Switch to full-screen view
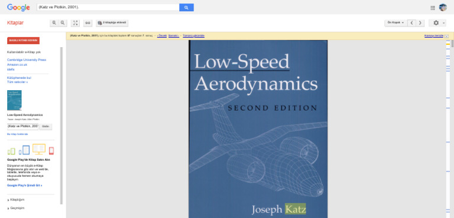This screenshot has width=454, height=218. tap(75, 23)
